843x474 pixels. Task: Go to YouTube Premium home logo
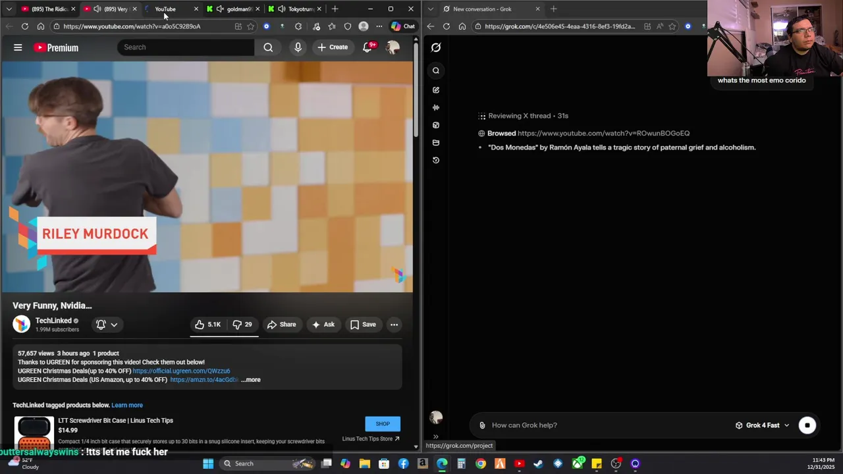click(x=56, y=47)
